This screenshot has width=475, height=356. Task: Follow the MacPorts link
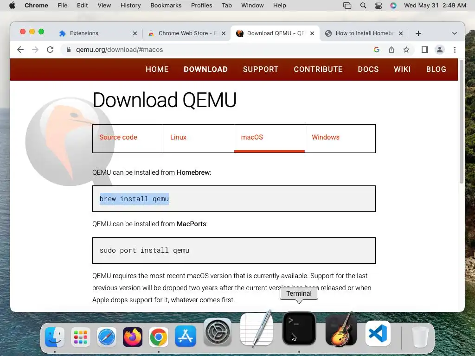[192, 224]
